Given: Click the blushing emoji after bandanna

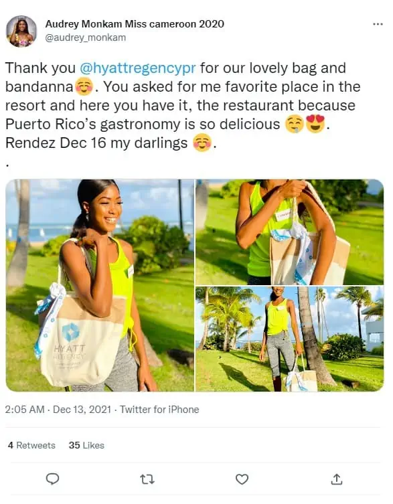Looking at the screenshot, I should point(84,87).
